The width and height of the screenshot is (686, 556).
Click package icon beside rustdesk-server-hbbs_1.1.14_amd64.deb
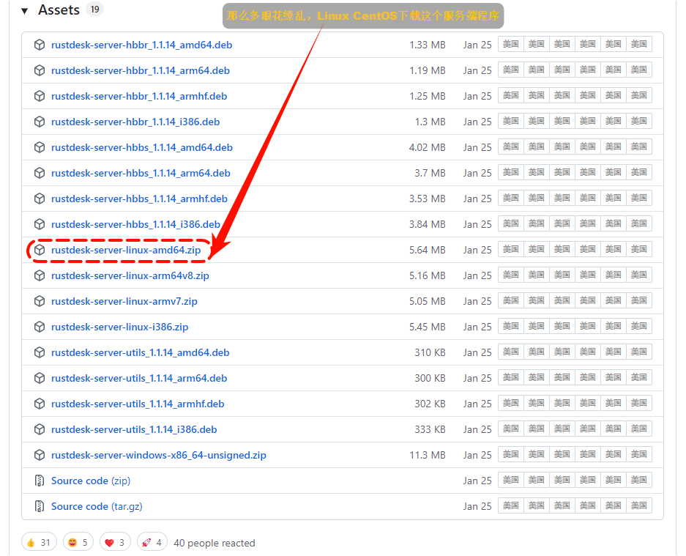(40, 147)
